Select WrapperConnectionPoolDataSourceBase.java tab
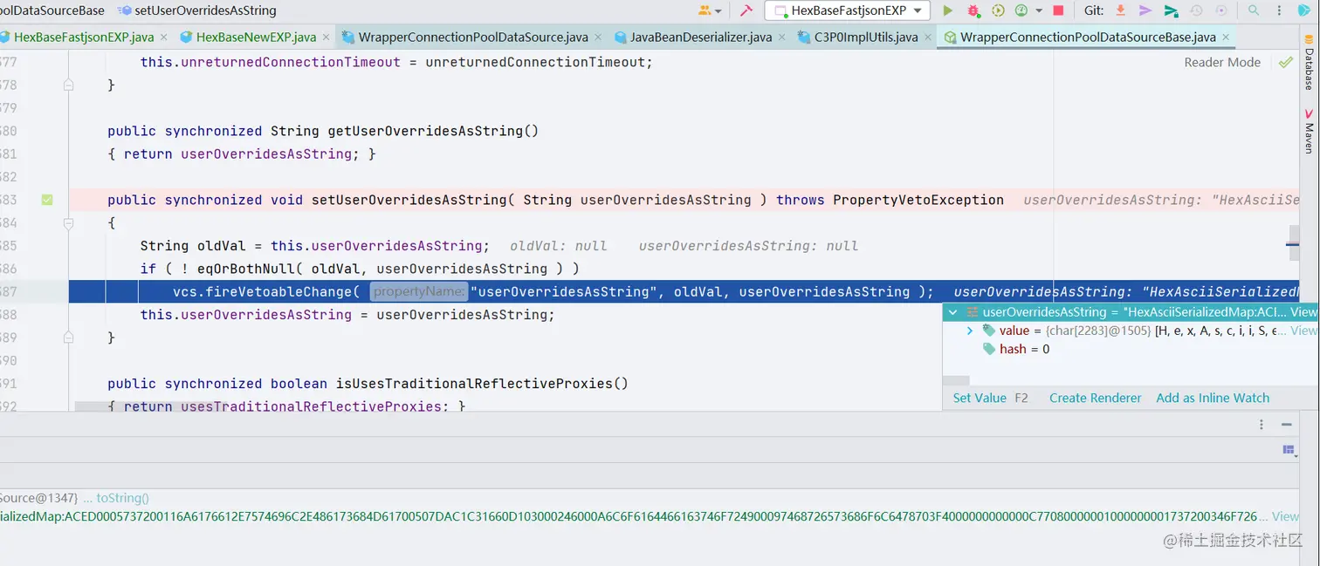Screen dimensions: 1320x566 (1088, 38)
